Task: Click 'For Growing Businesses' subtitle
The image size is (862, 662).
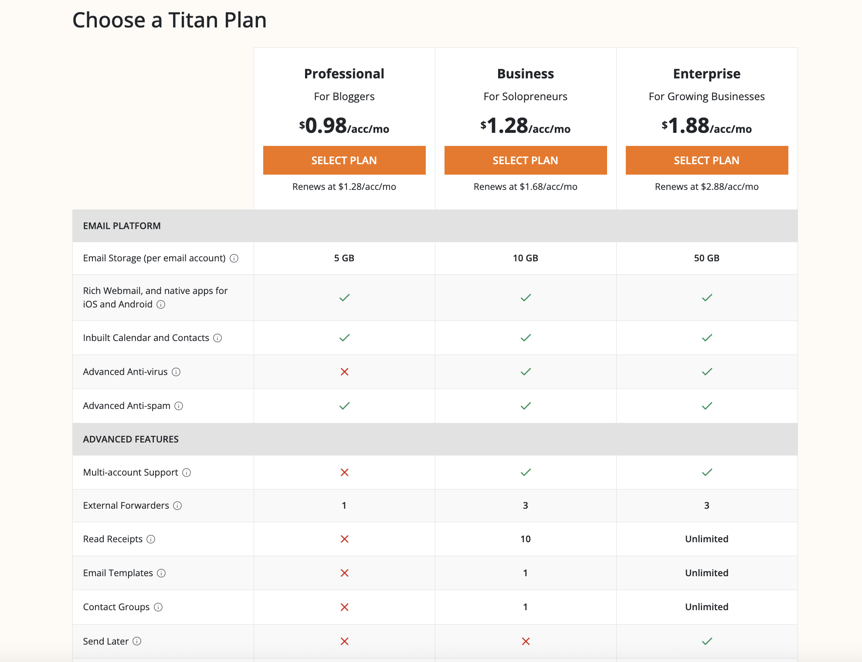Action: [707, 97]
